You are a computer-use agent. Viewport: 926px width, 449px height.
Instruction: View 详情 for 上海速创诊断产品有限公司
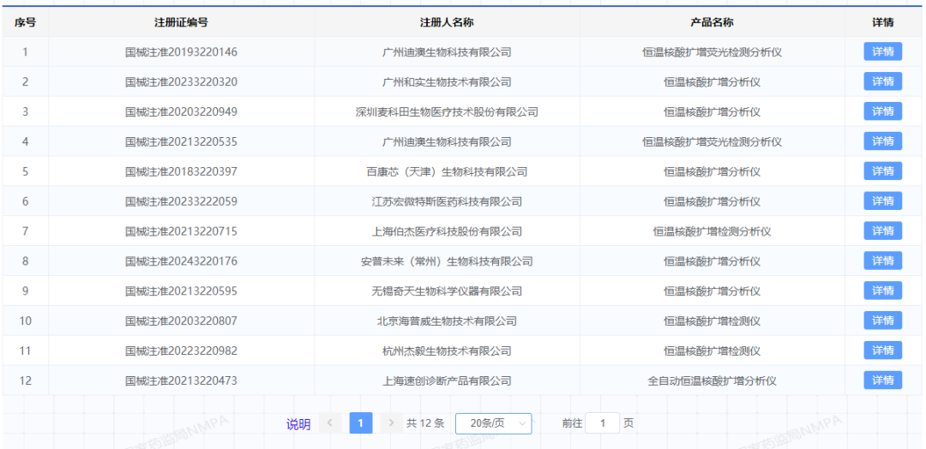click(x=883, y=380)
